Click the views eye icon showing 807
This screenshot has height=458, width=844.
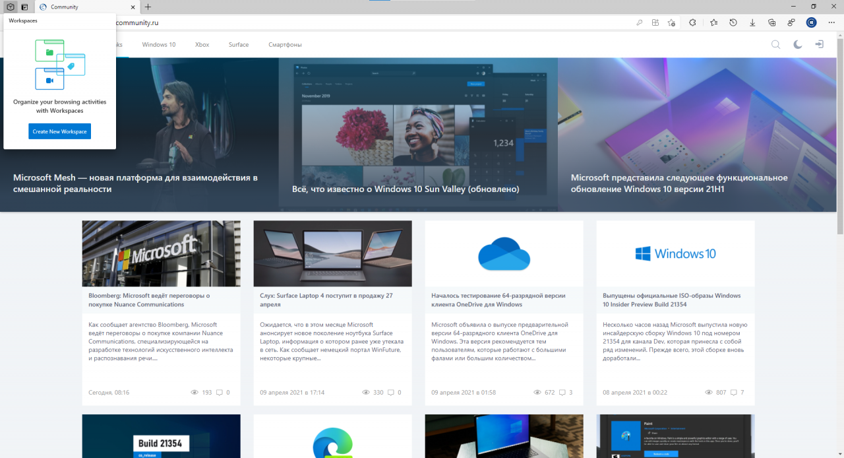click(709, 393)
